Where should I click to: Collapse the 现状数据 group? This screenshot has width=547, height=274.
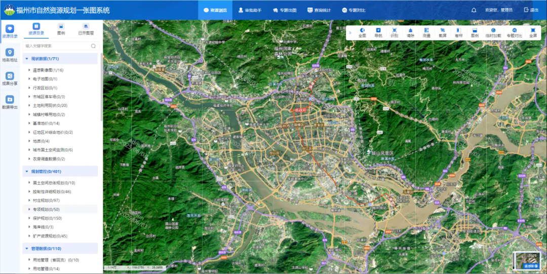[26, 59]
